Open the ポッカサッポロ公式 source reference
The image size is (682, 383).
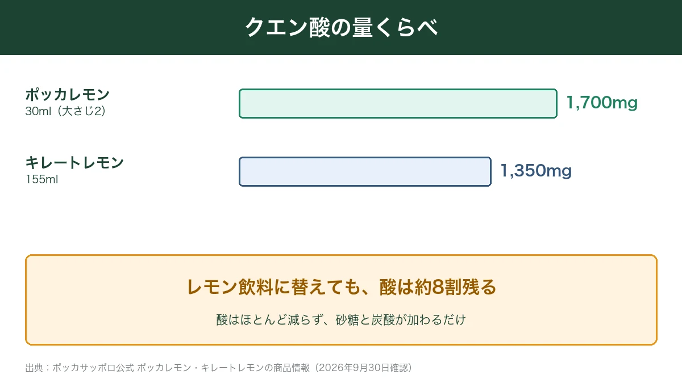pos(93,368)
